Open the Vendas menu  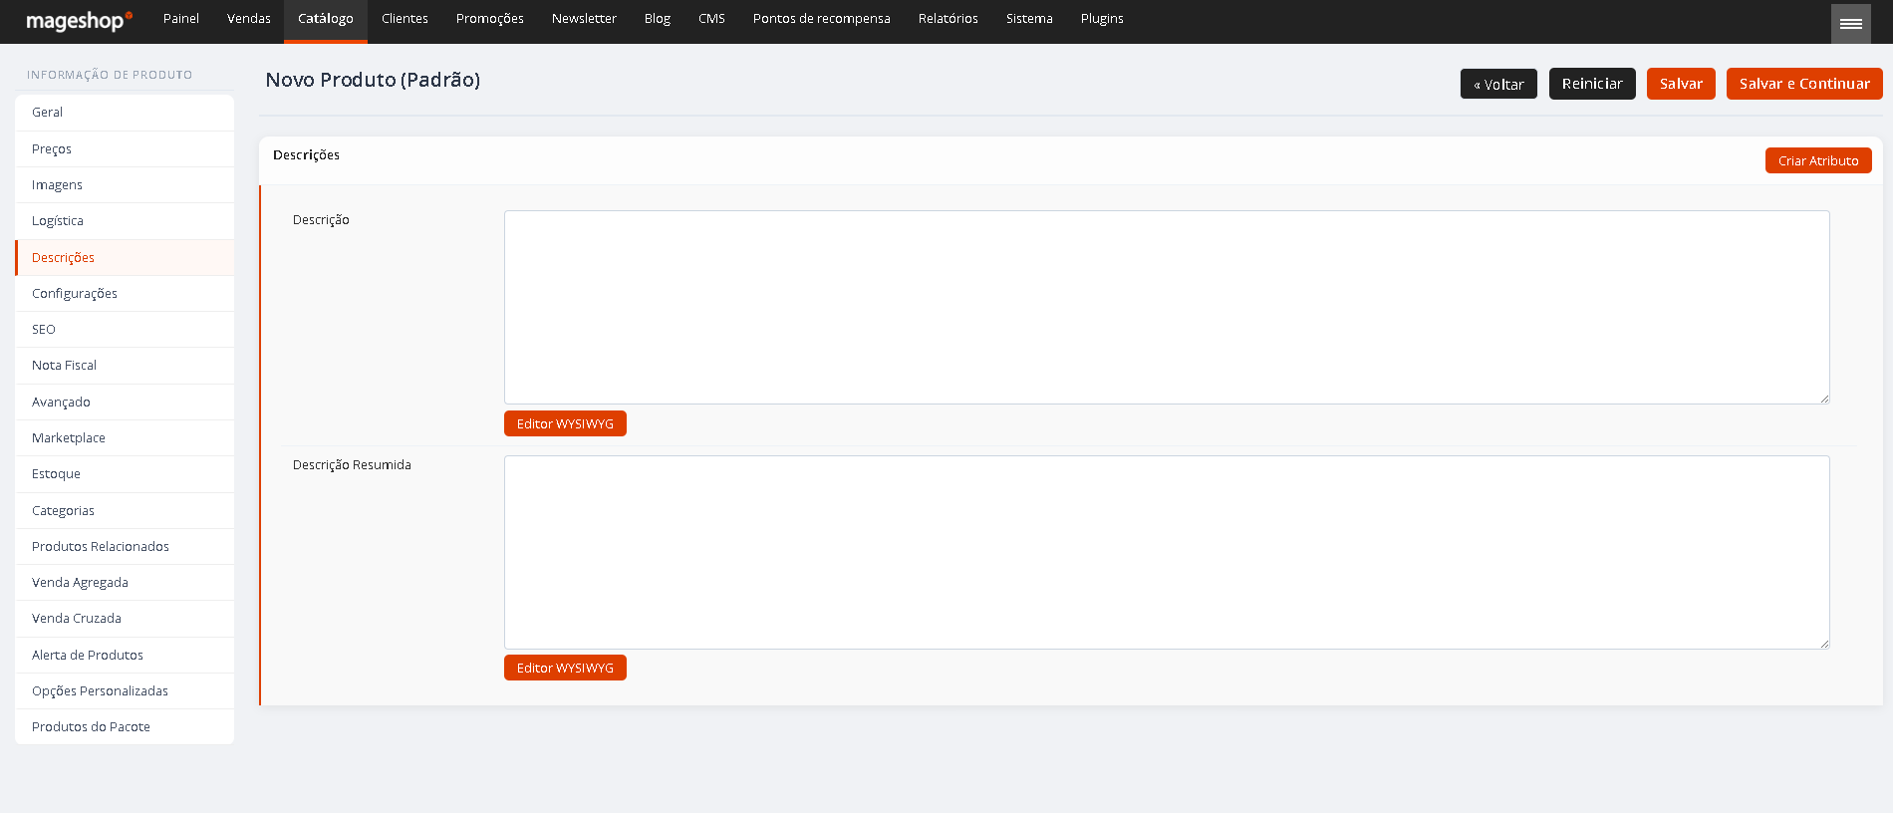249,19
